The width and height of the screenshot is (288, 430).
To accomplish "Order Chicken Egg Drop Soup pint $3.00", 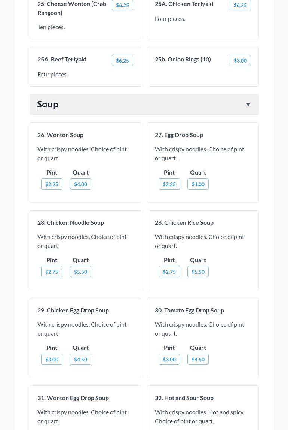I will pos(52,359).
